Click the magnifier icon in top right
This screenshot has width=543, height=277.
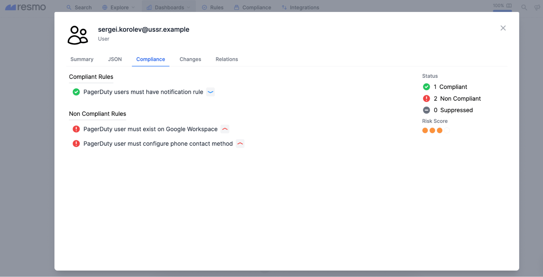524,7
